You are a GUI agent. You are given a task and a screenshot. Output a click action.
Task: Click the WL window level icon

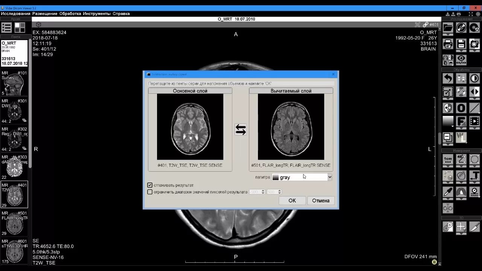(x=461, y=137)
